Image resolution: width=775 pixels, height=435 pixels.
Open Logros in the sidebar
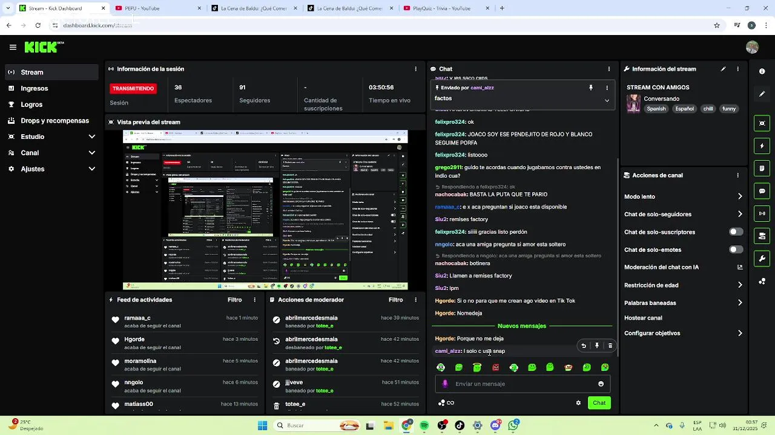[51, 105]
